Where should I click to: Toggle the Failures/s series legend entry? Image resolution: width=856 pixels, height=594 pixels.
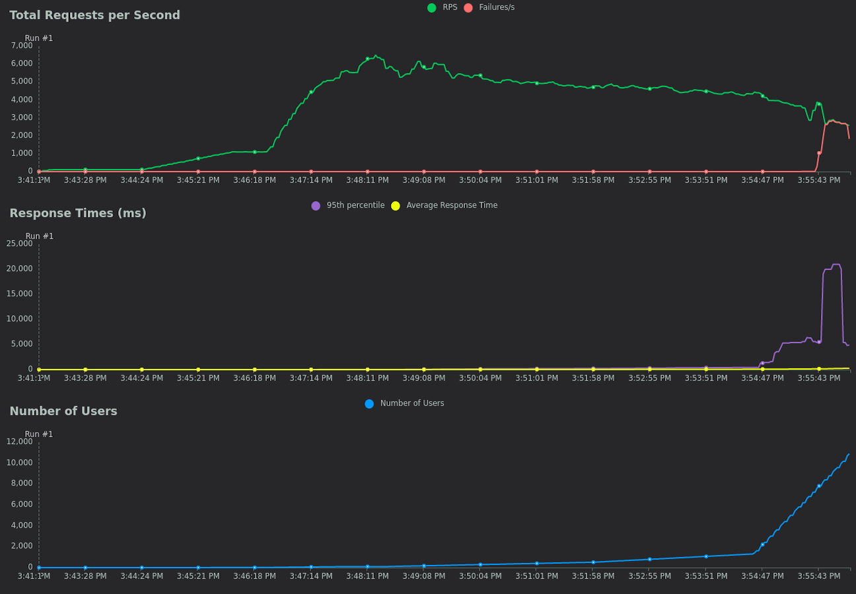click(x=489, y=7)
